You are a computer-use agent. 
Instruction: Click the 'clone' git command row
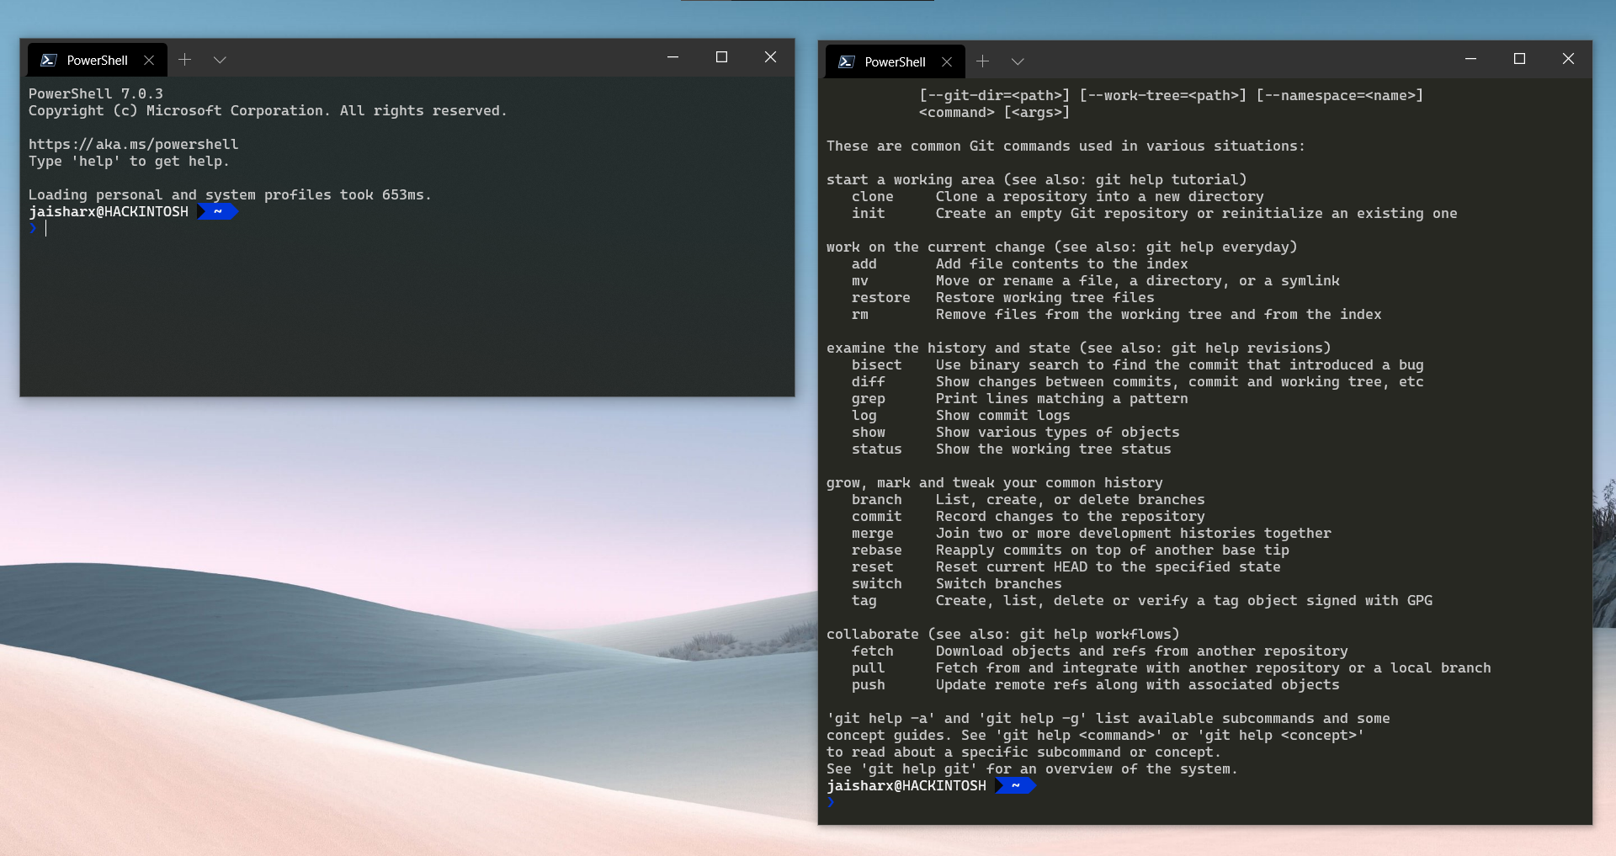point(1058,197)
